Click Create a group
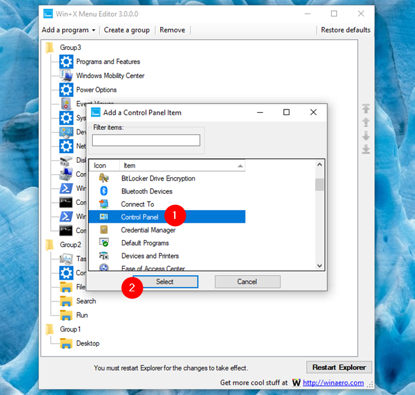Image resolution: width=415 pixels, height=395 pixels. click(127, 30)
